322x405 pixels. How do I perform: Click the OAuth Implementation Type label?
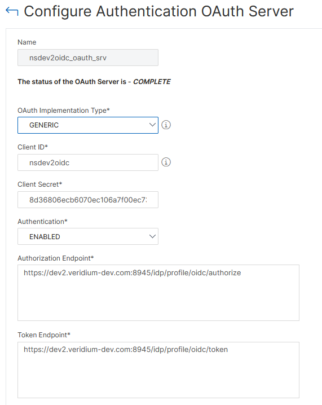click(64, 111)
